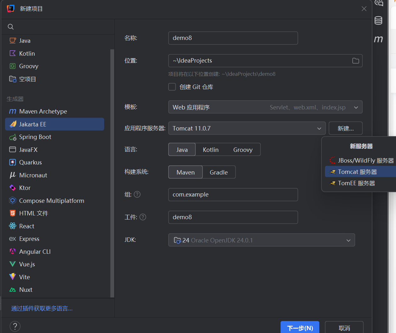Choose the Vite generator
Screen dimensions: 396x333
coord(54,277)
